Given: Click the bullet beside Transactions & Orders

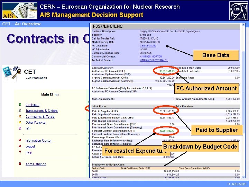Looking at the screenshot, I should 20,110.
